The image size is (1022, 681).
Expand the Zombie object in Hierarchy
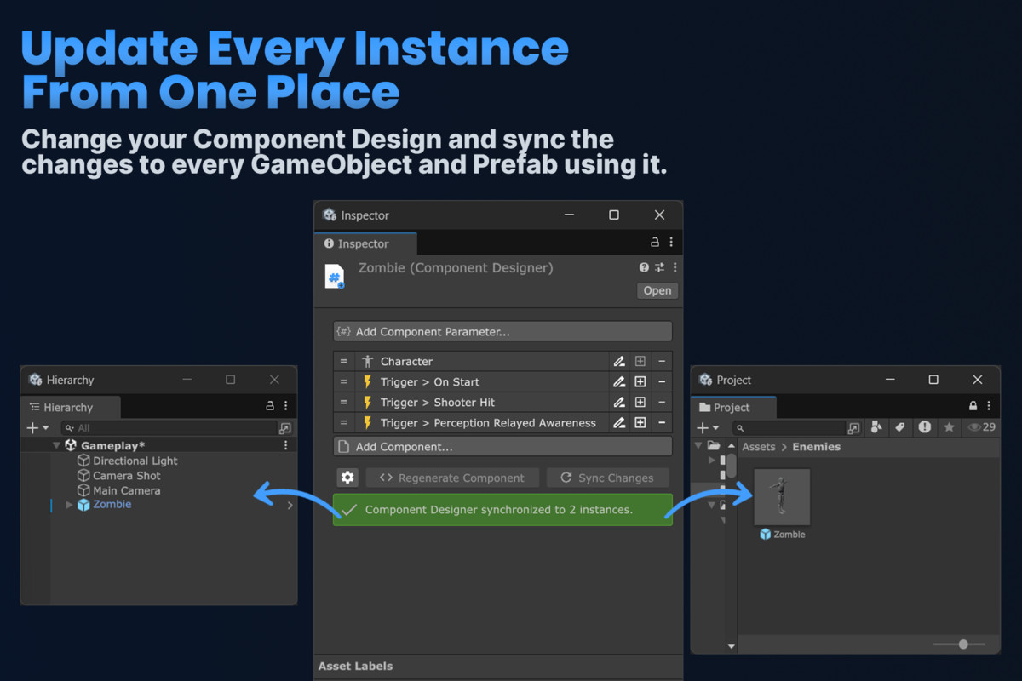pos(69,505)
